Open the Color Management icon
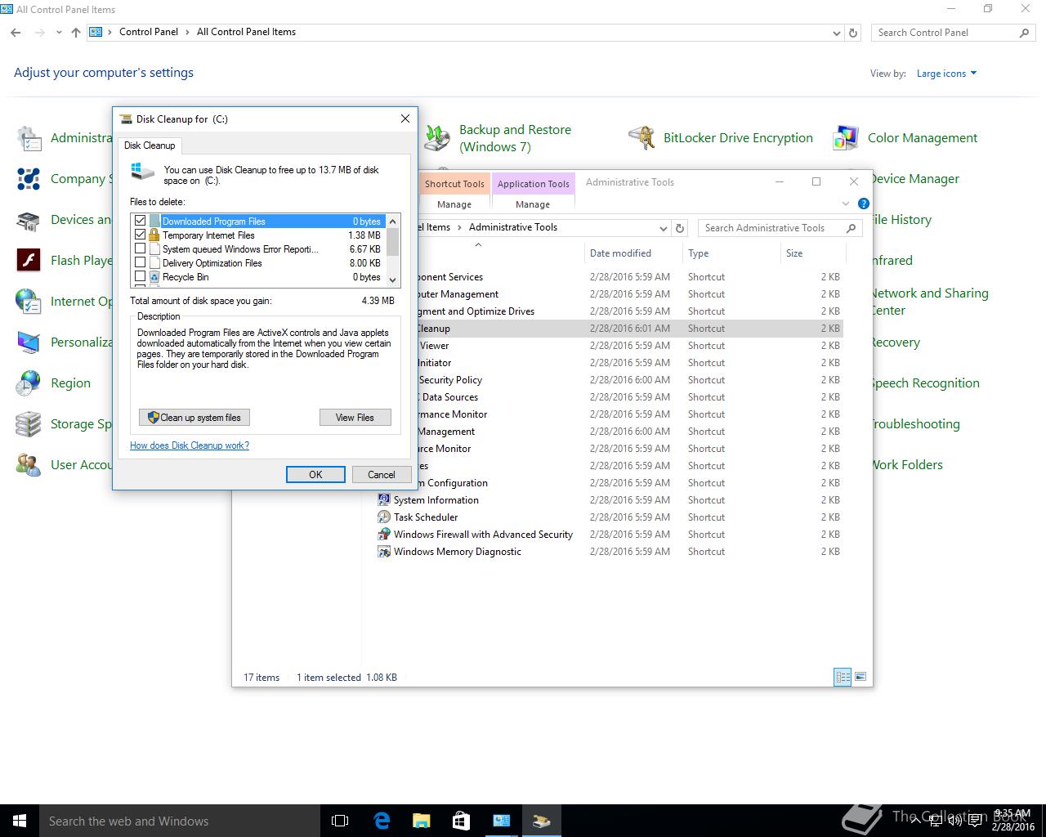Image resolution: width=1046 pixels, height=837 pixels. (x=846, y=138)
